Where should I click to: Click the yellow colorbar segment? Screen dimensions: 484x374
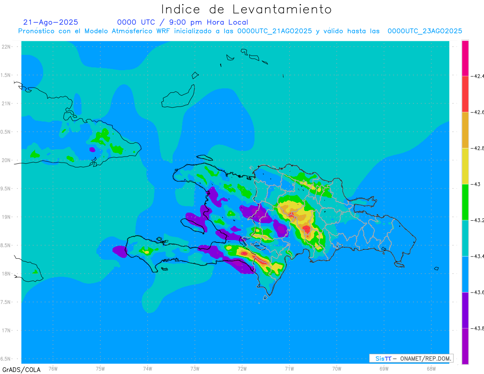pos(465,166)
